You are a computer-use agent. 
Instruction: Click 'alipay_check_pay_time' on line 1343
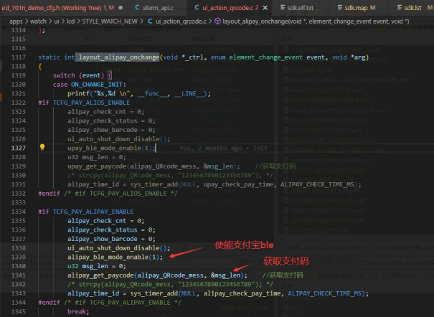coord(243,293)
